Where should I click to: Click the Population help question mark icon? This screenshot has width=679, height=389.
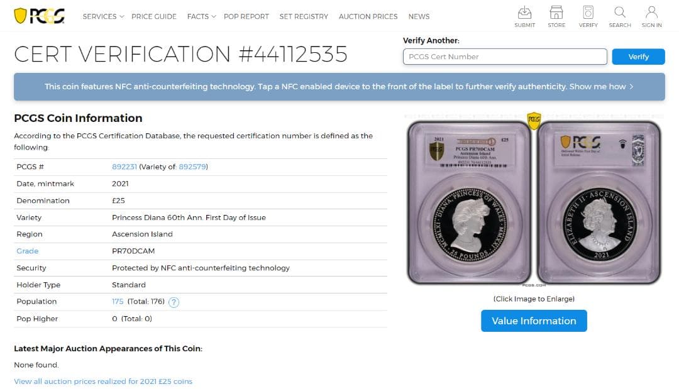pos(174,302)
